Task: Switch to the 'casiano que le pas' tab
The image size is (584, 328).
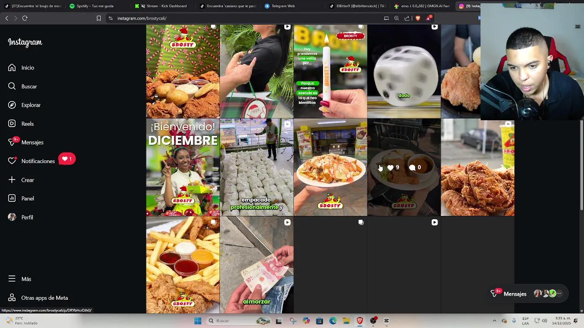Action: [x=228, y=6]
